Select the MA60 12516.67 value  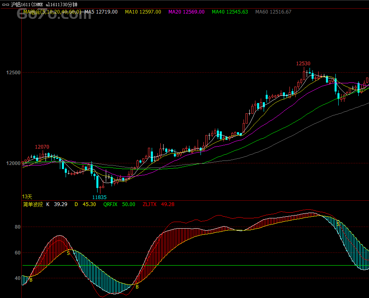click(x=273, y=12)
